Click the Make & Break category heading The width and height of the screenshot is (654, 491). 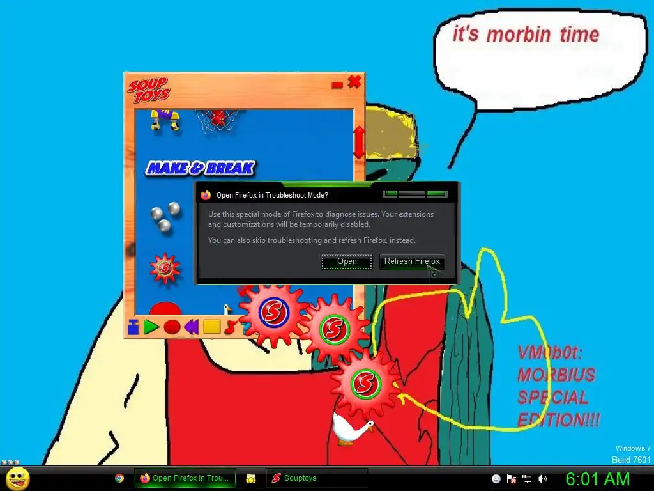[200, 168]
